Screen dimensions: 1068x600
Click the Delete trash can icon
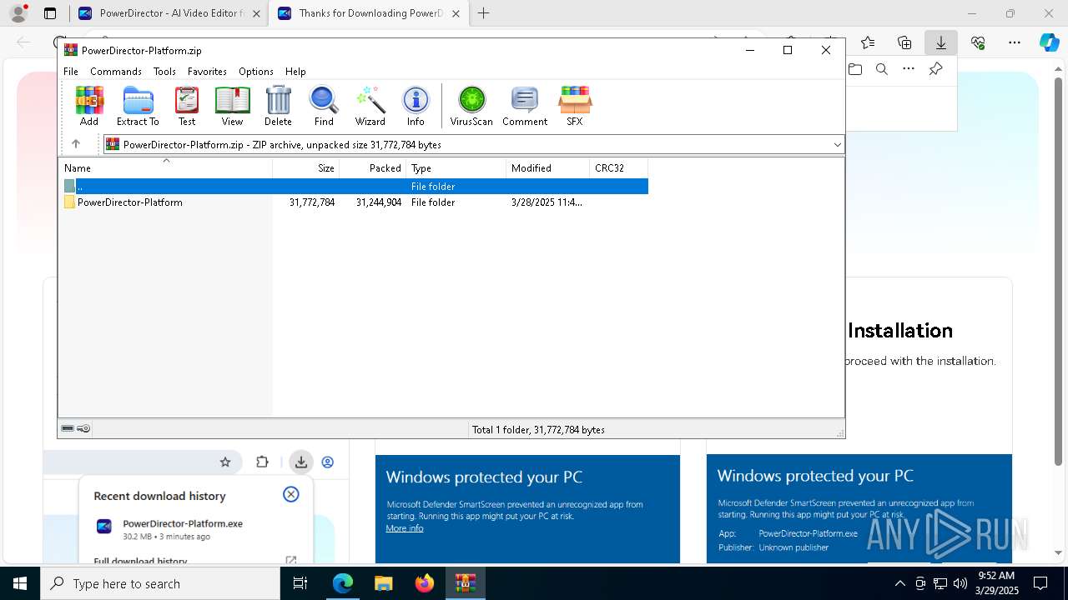278,106
